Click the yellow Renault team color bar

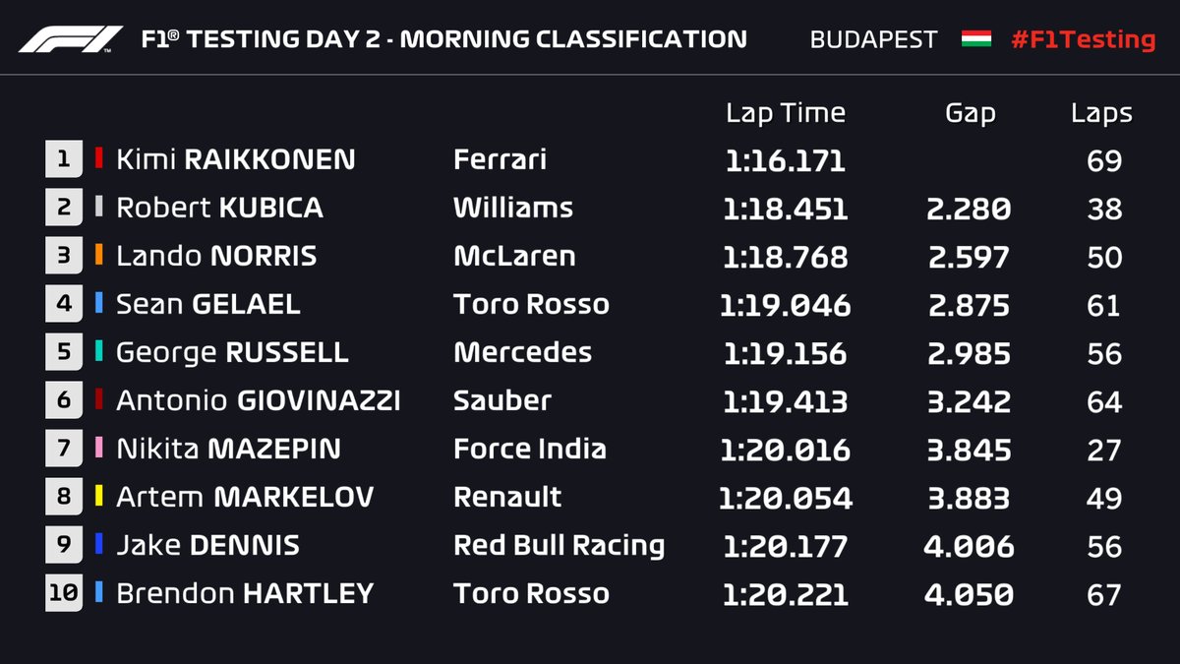click(x=98, y=497)
